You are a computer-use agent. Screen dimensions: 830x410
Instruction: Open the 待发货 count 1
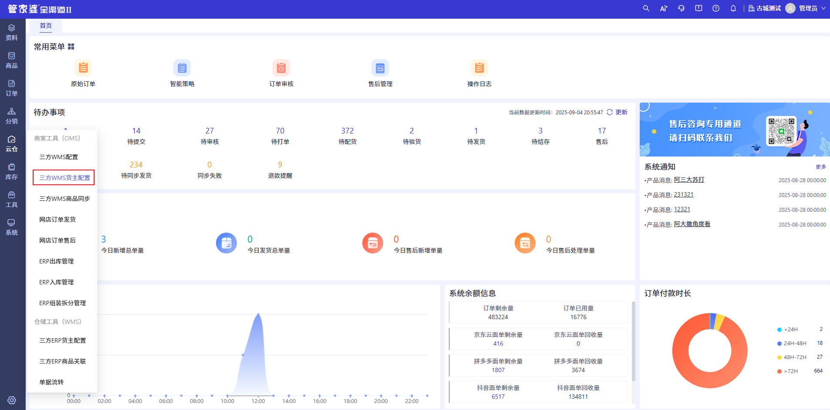click(x=476, y=131)
